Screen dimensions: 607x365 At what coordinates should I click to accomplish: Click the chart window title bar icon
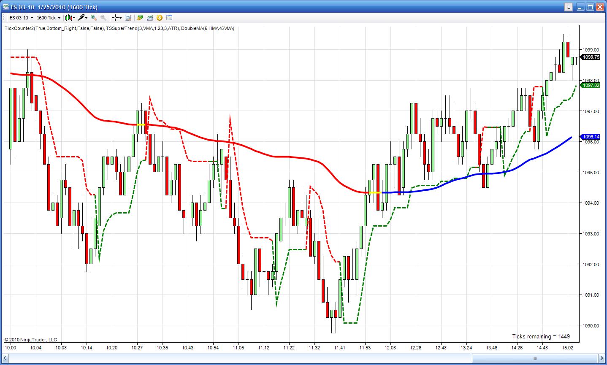pyautogui.click(x=6, y=7)
